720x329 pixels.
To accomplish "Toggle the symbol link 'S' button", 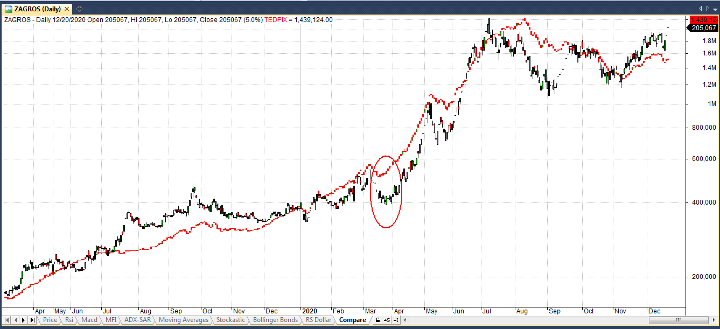I will 387,320.
